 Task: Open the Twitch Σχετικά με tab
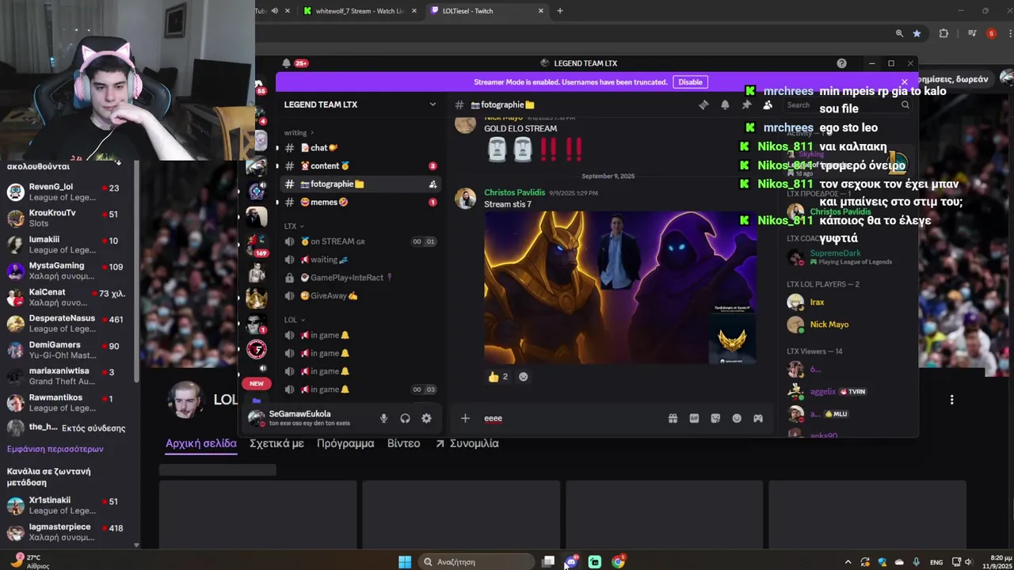[276, 443]
